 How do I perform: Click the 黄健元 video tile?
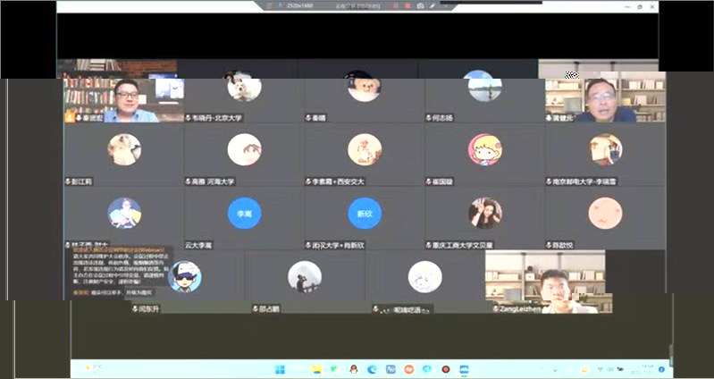coord(606,97)
